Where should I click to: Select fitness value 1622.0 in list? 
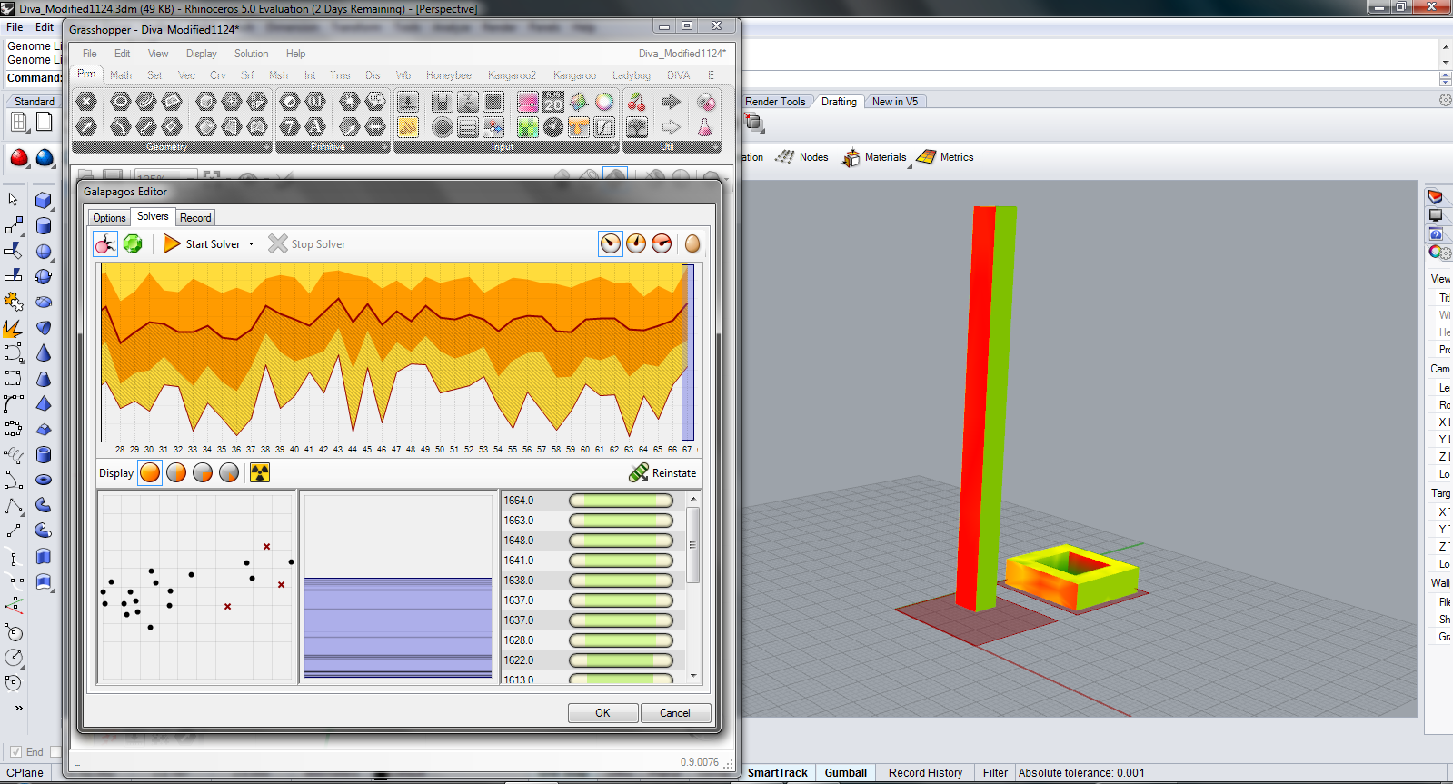[x=519, y=660]
